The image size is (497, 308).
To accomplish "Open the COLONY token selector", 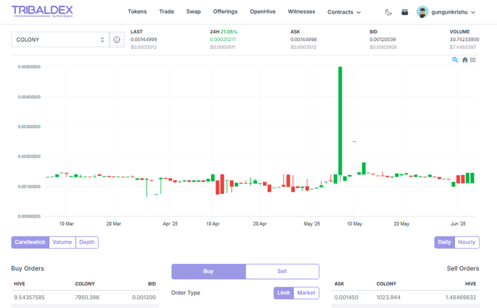I will pos(60,39).
